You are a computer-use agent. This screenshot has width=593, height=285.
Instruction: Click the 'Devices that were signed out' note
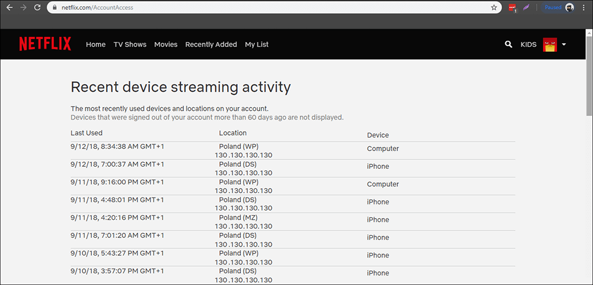coord(207,117)
